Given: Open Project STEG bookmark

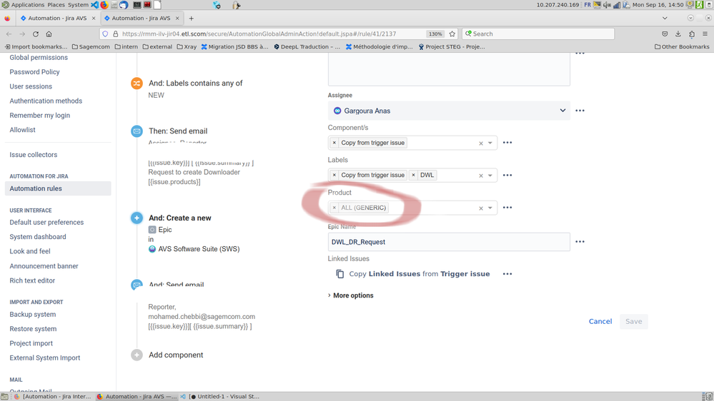Looking at the screenshot, I should (x=451, y=47).
